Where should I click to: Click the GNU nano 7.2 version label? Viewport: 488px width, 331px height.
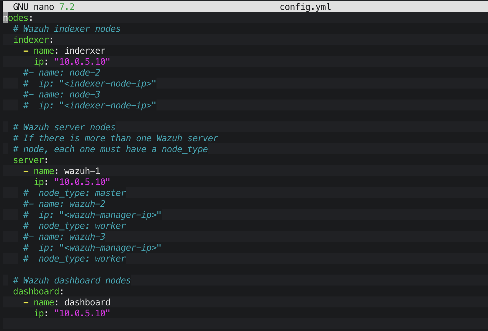44,7
